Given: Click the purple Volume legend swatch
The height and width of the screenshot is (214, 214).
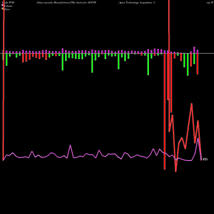Looking at the screenshot, I should tap(3, 6).
